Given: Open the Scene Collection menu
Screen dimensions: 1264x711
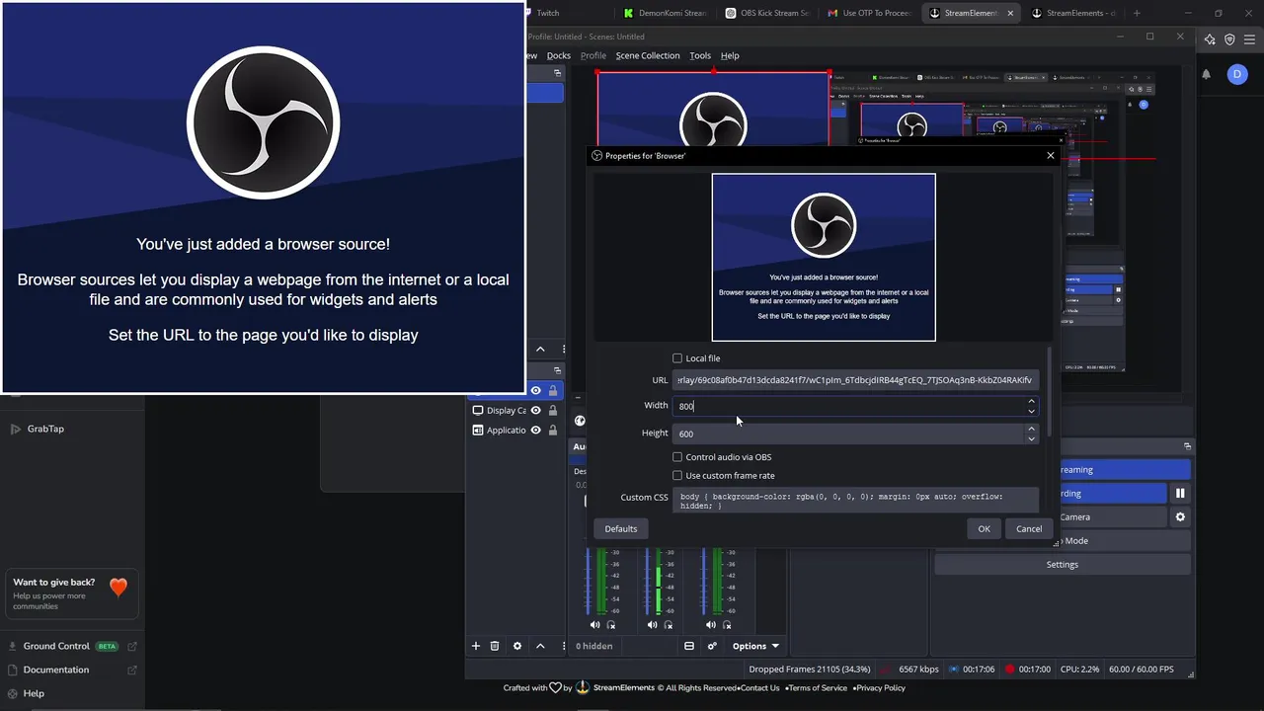Looking at the screenshot, I should pyautogui.click(x=648, y=55).
